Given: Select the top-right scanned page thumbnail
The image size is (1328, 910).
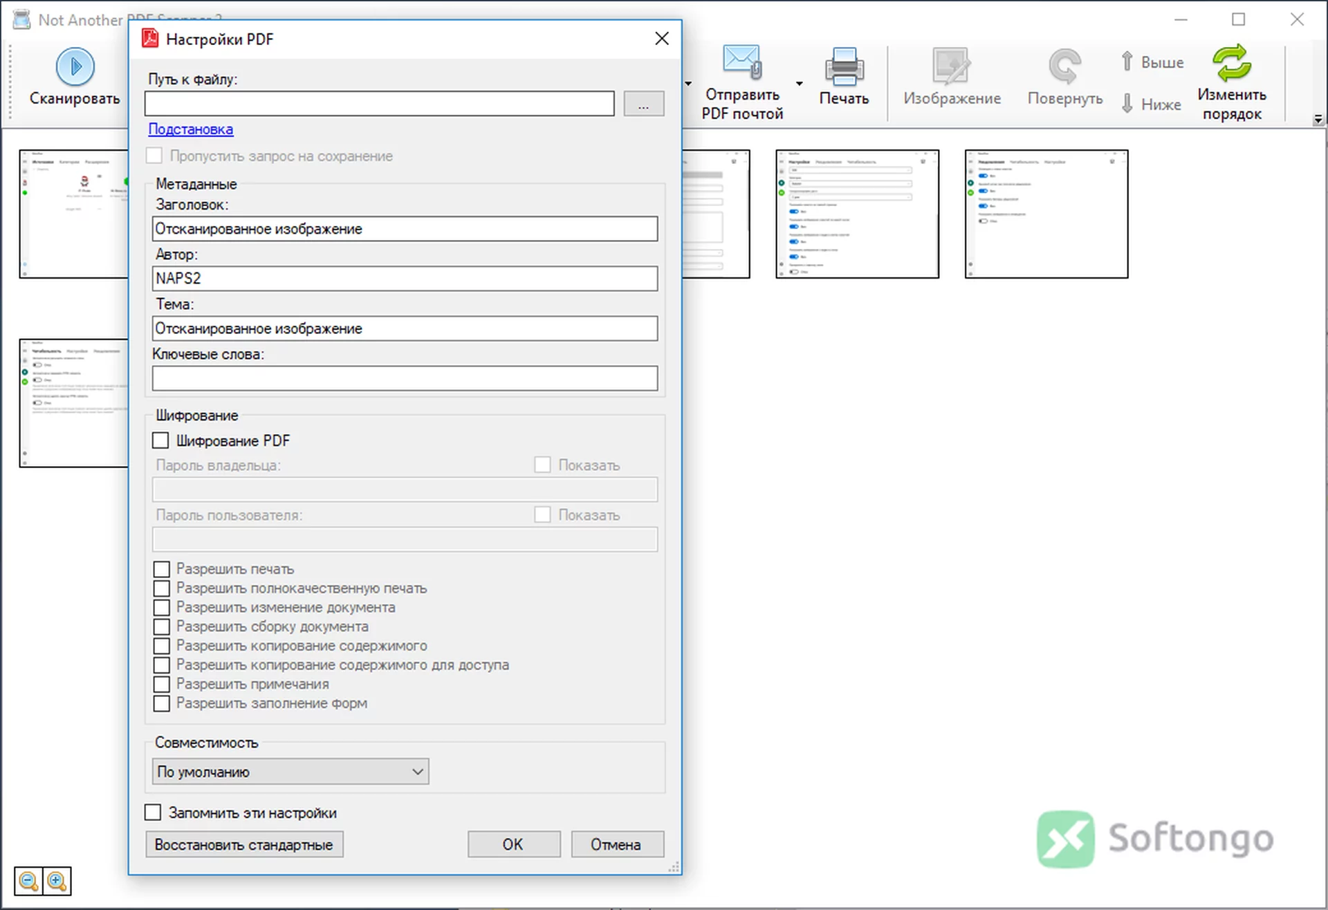Looking at the screenshot, I should pyautogui.click(x=1046, y=214).
